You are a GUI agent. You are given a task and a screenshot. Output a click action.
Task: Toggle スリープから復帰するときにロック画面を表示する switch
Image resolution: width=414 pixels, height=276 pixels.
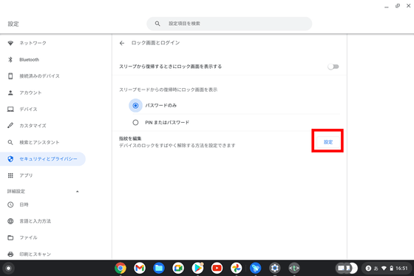pos(333,67)
